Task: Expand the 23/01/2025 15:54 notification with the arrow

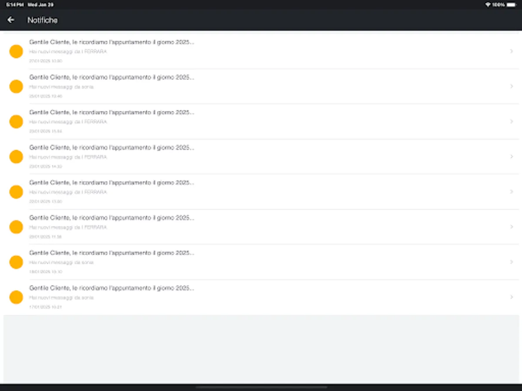Action: 512,122
